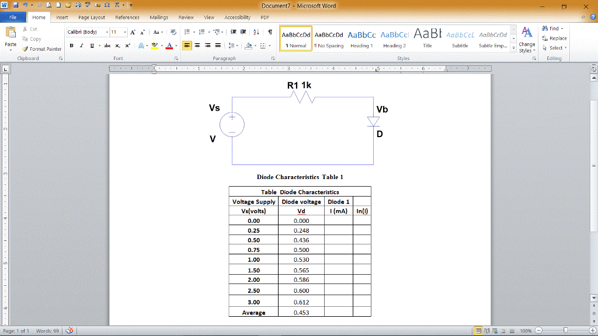Screen dimensions: 598x336
Task: Apply text highlight color
Action: tap(154, 44)
